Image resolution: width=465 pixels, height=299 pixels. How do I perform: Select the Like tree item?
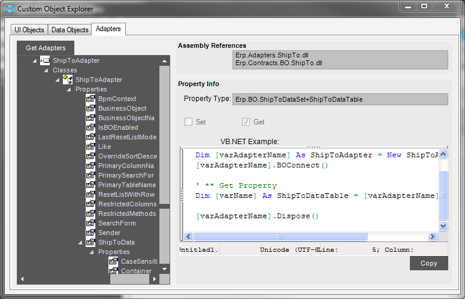104,147
